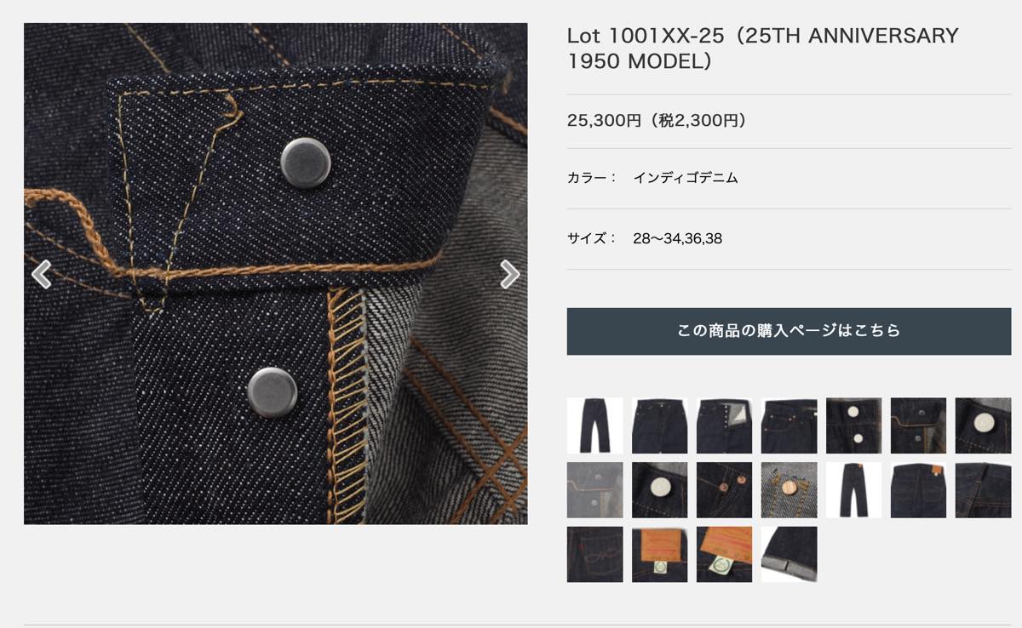Choose the front waistband closeup thumbnail

click(x=659, y=425)
